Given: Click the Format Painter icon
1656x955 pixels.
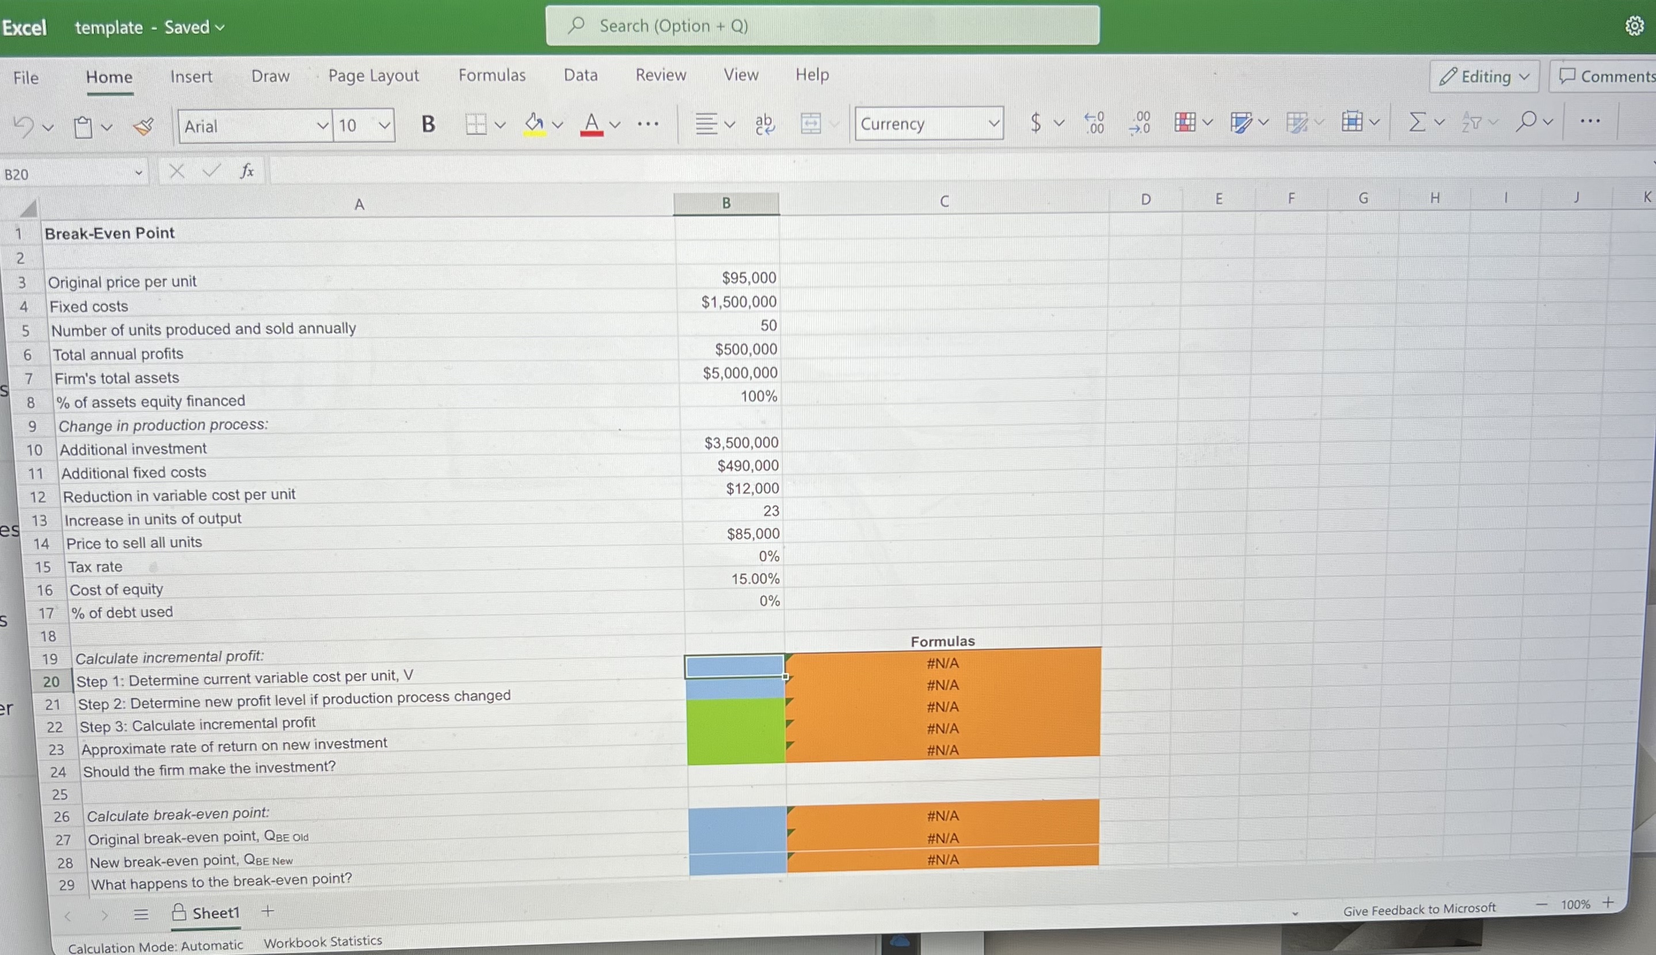Looking at the screenshot, I should click(143, 126).
